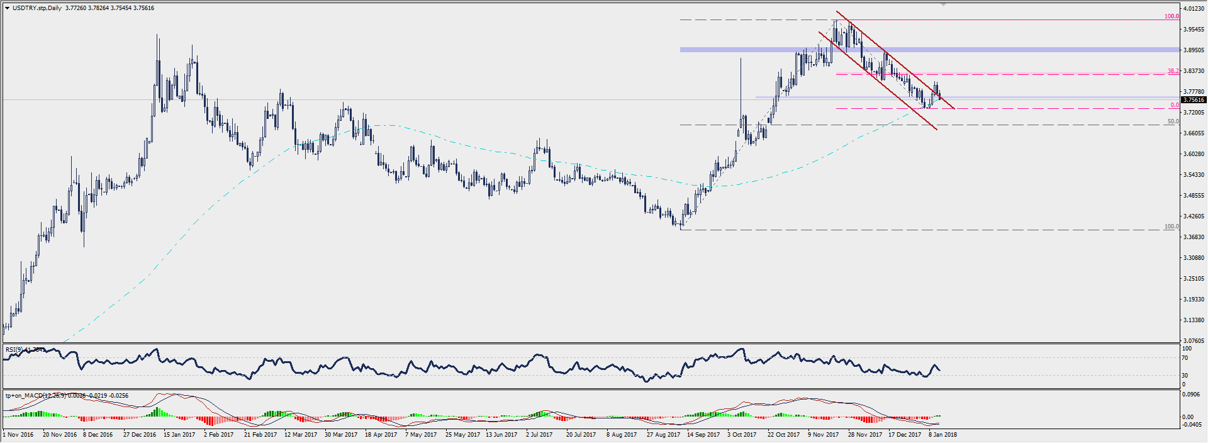Click the 3.07605 price scale value
This screenshot has height=443, width=1208.
pos(1194,341)
